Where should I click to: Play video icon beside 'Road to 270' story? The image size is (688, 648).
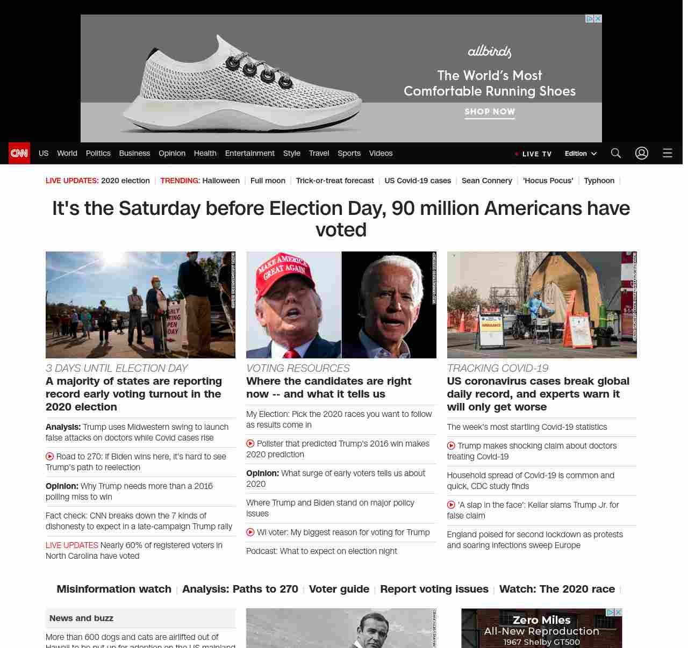[x=50, y=457]
